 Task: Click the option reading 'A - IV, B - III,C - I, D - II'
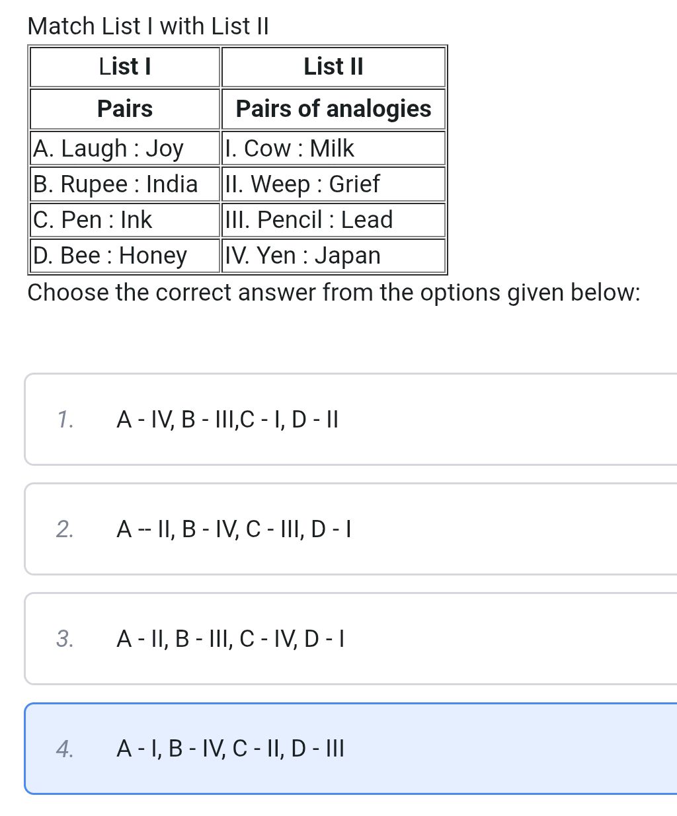coord(228,419)
